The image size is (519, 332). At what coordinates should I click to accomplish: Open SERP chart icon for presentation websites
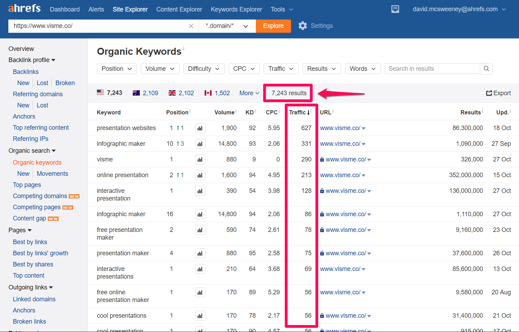(x=200, y=128)
